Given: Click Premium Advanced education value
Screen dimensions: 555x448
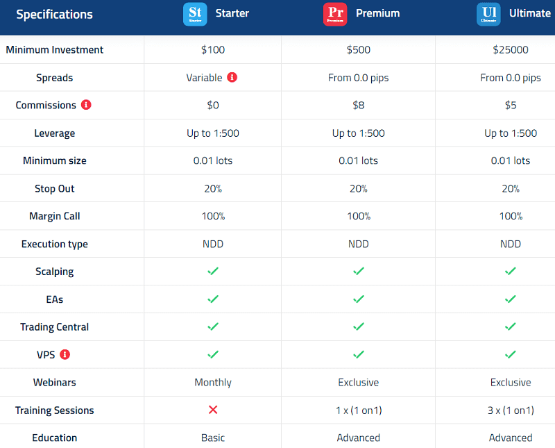Looking at the screenshot, I should pos(359,438).
